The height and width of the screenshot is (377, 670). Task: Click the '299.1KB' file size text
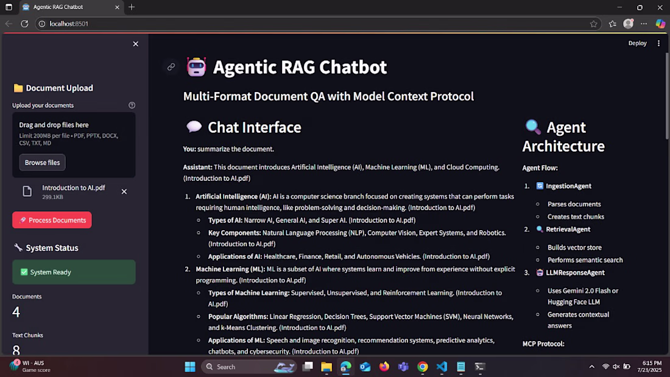tap(52, 197)
